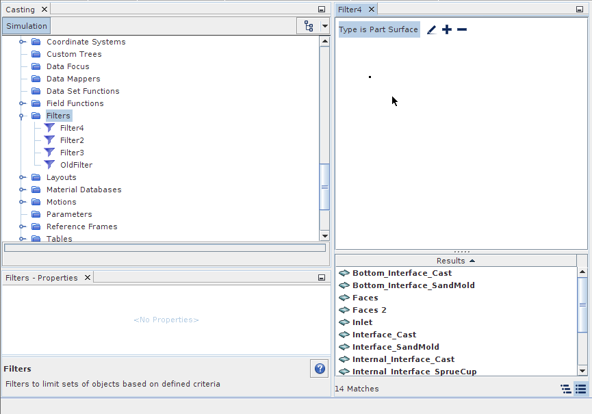Click the simulation tree scrollbar thumb
The height and width of the screenshot is (414, 592).
click(x=324, y=186)
